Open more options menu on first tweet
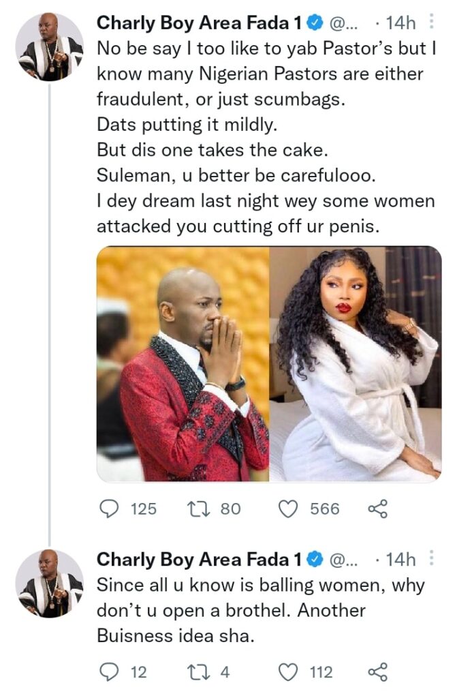The height and width of the screenshot is (698, 457). click(431, 22)
